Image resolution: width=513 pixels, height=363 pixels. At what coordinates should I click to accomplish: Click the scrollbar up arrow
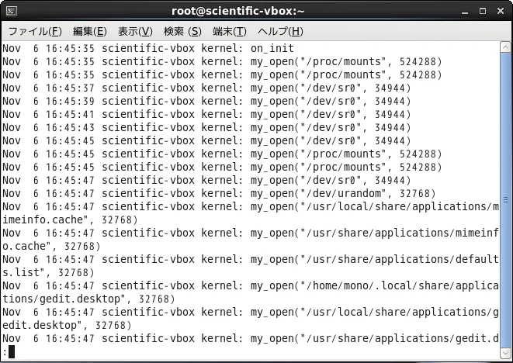[505, 49]
